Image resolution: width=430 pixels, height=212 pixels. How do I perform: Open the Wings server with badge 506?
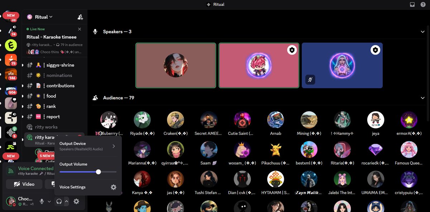[x=11, y=89]
